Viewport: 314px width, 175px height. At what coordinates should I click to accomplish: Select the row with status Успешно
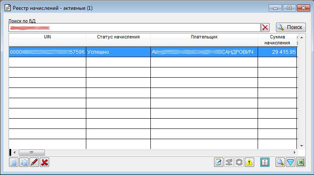coord(118,52)
